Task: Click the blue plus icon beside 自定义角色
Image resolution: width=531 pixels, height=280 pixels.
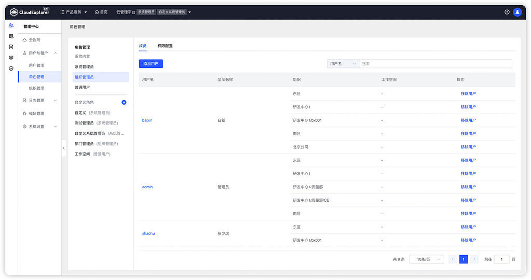Action: click(124, 103)
